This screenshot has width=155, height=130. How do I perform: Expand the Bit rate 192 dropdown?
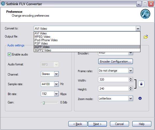tap(56, 94)
